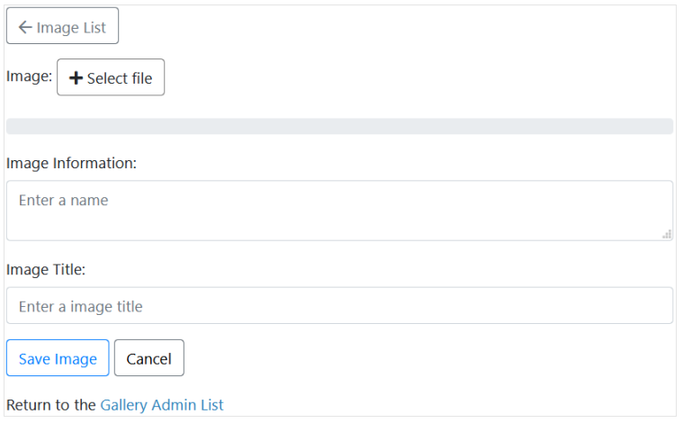Click the left arrow icon beside Image List
This screenshot has height=423, width=683.
point(25,27)
